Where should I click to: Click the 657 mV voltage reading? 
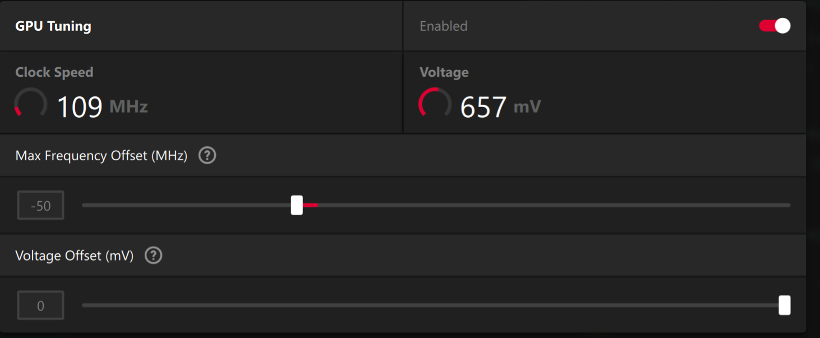click(500, 106)
